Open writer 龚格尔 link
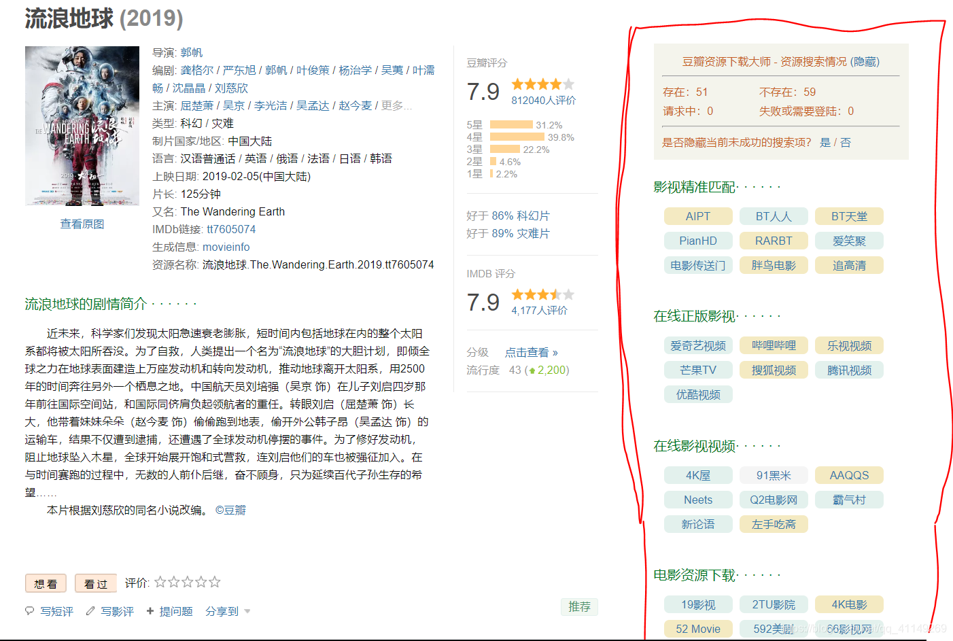The height and width of the screenshot is (641, 953). click(197, 70)
